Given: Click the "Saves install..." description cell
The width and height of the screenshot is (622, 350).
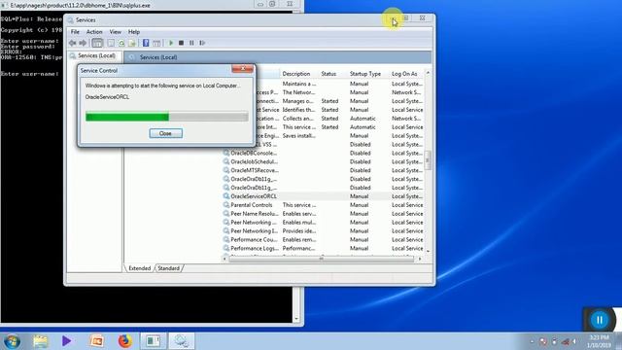Looking at the screenshot, I should coord(299,136).
